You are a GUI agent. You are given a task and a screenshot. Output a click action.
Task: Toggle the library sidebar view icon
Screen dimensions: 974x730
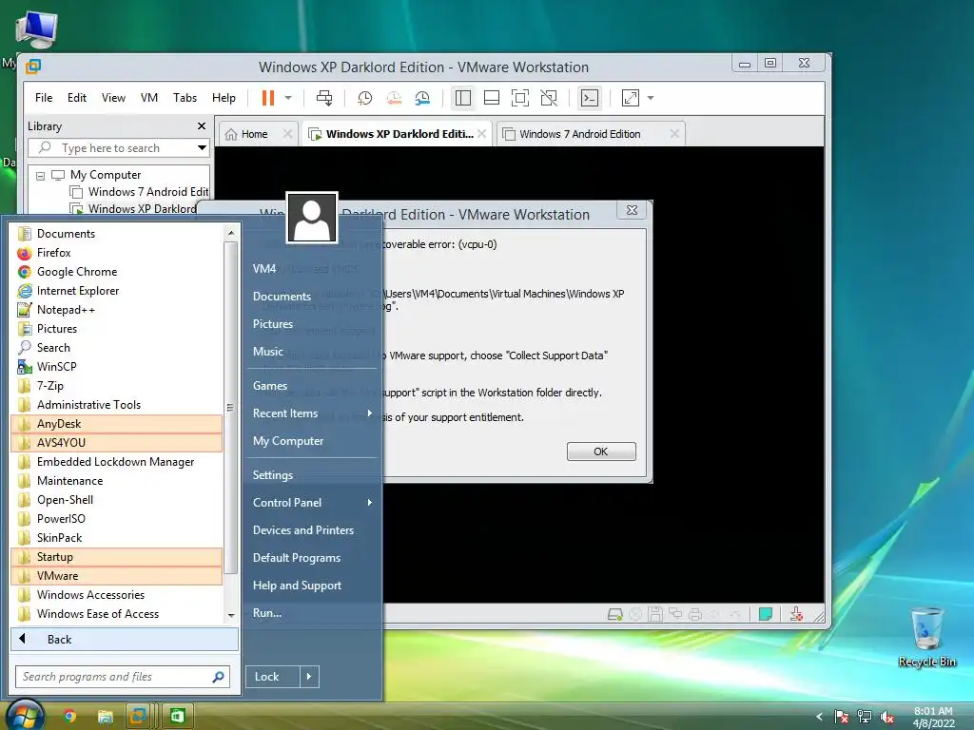pos(463,98)
